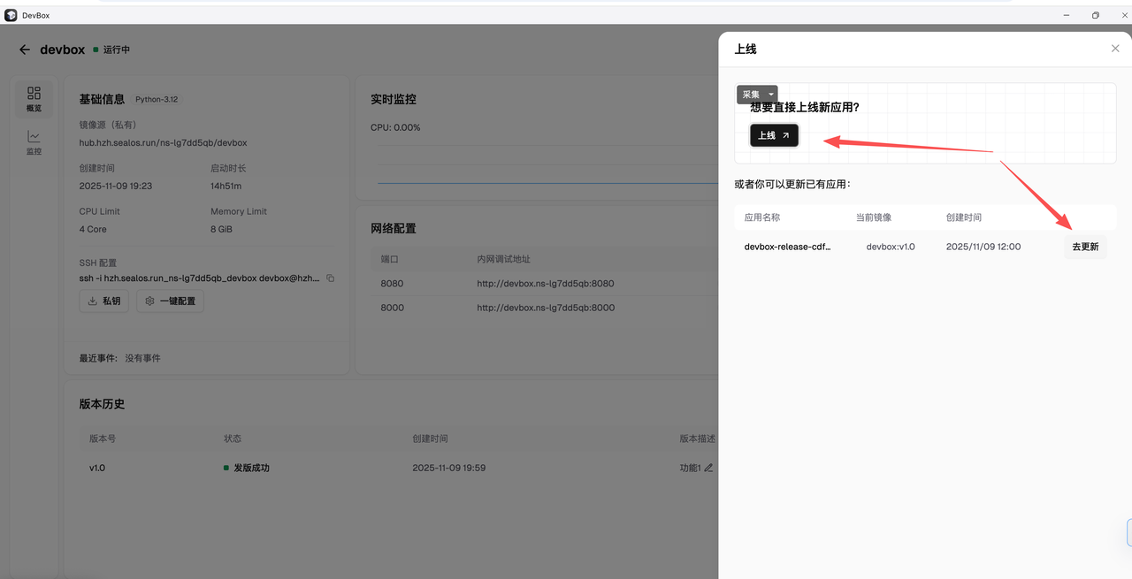Click the Python-3.12 badge beside 基础信息
Viewport: 1132px width, 579px height.
click(x=157, y=99)
